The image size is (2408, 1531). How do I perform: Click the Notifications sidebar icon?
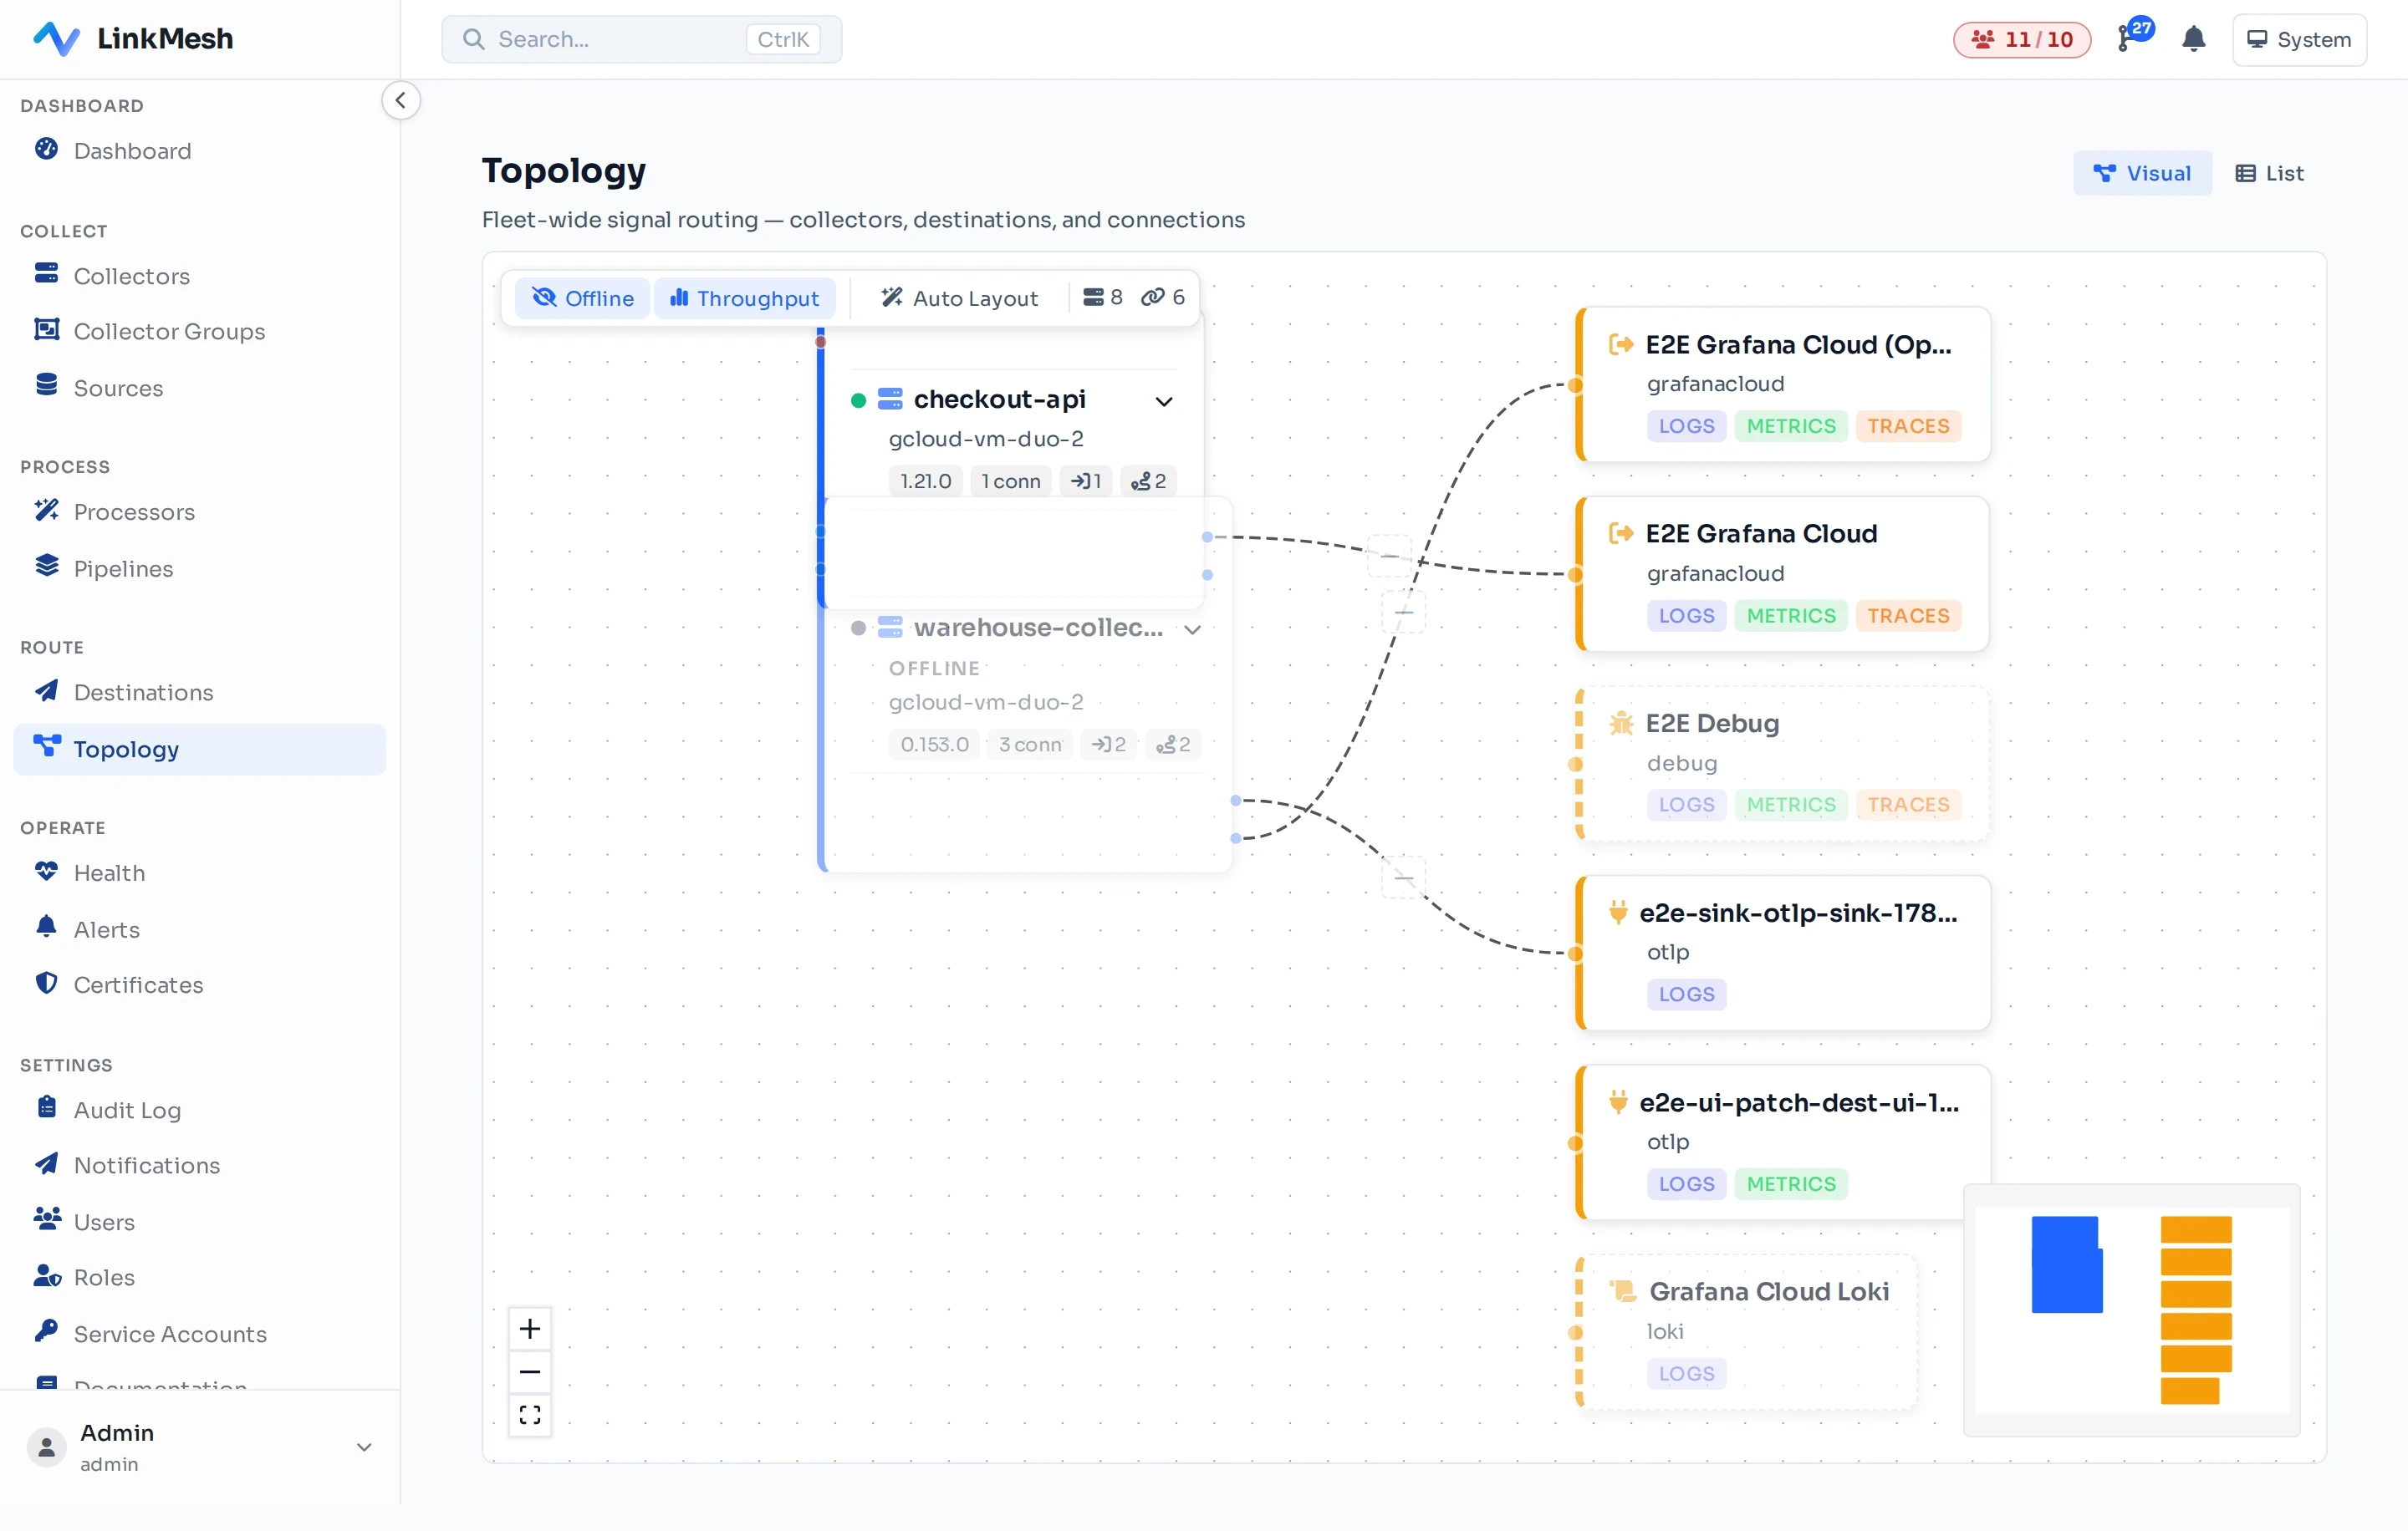(x=46, y=1164)
